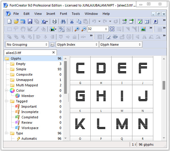The image size is (170, 151).
Task: Click the Paste clipboard icon
Action: [86, 21]
